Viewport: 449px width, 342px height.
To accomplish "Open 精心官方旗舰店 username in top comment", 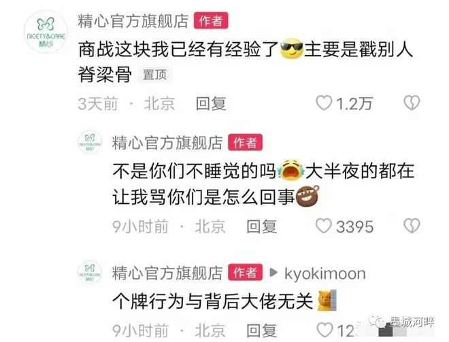I will [x=133, y=20].
